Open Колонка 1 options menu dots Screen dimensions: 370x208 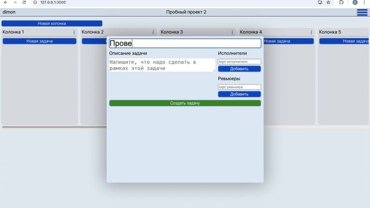tap(74, 32)
